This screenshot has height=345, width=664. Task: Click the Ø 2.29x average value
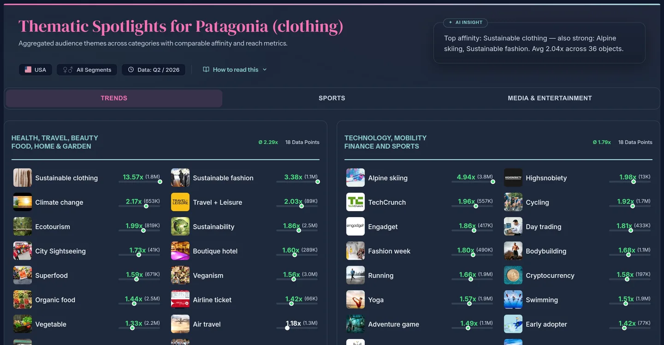[x=268, y=142]
